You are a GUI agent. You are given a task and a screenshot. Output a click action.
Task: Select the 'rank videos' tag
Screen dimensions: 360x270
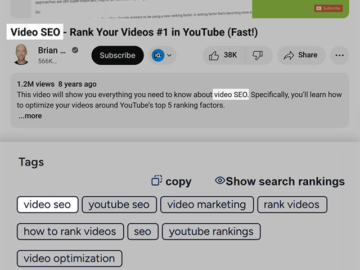[292, 205]
